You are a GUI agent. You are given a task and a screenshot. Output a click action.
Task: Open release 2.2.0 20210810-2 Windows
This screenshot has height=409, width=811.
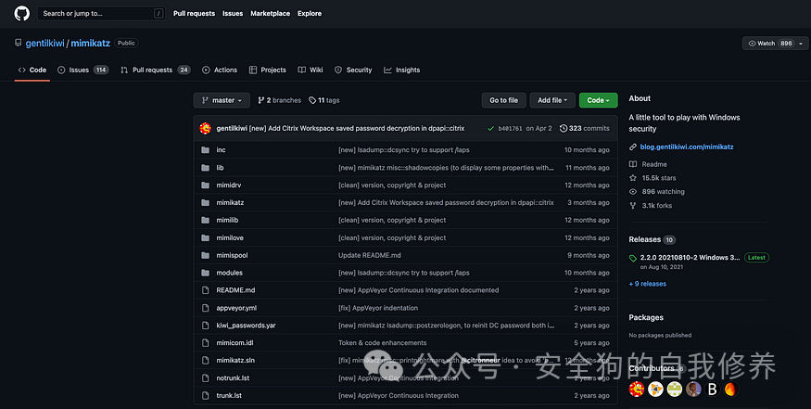(690, 257)
